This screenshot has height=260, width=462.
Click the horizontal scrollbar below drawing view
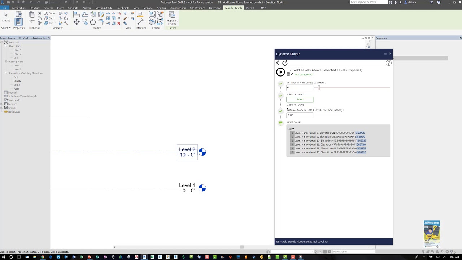[242, 247]
